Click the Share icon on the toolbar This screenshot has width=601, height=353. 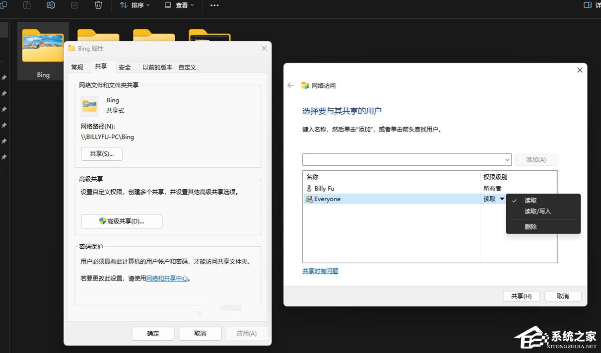click(x=74, y=6)
